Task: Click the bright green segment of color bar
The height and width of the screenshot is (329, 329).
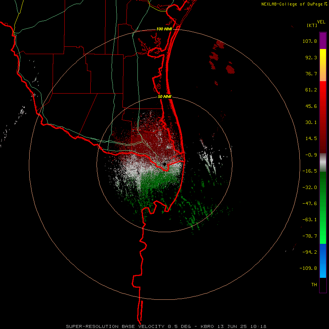Action: [323, 208]
